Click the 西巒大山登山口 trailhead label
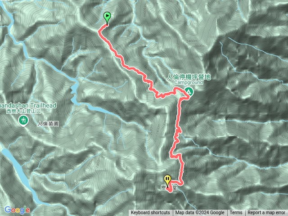 coord(24,111)
